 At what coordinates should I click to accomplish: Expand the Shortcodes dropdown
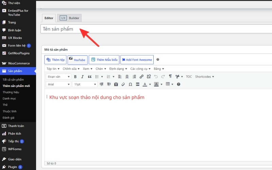tap(205, 77)
